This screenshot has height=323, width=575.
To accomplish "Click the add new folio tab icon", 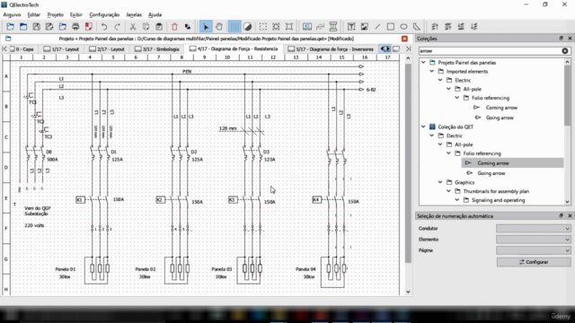I will point(396,48).
